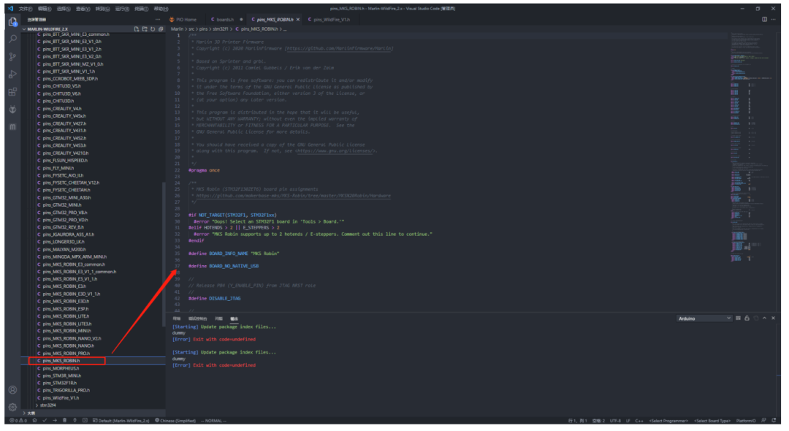789x431 pixels.
Task: Open editor more actions ellipsis at top right
Action: (774, 20)
